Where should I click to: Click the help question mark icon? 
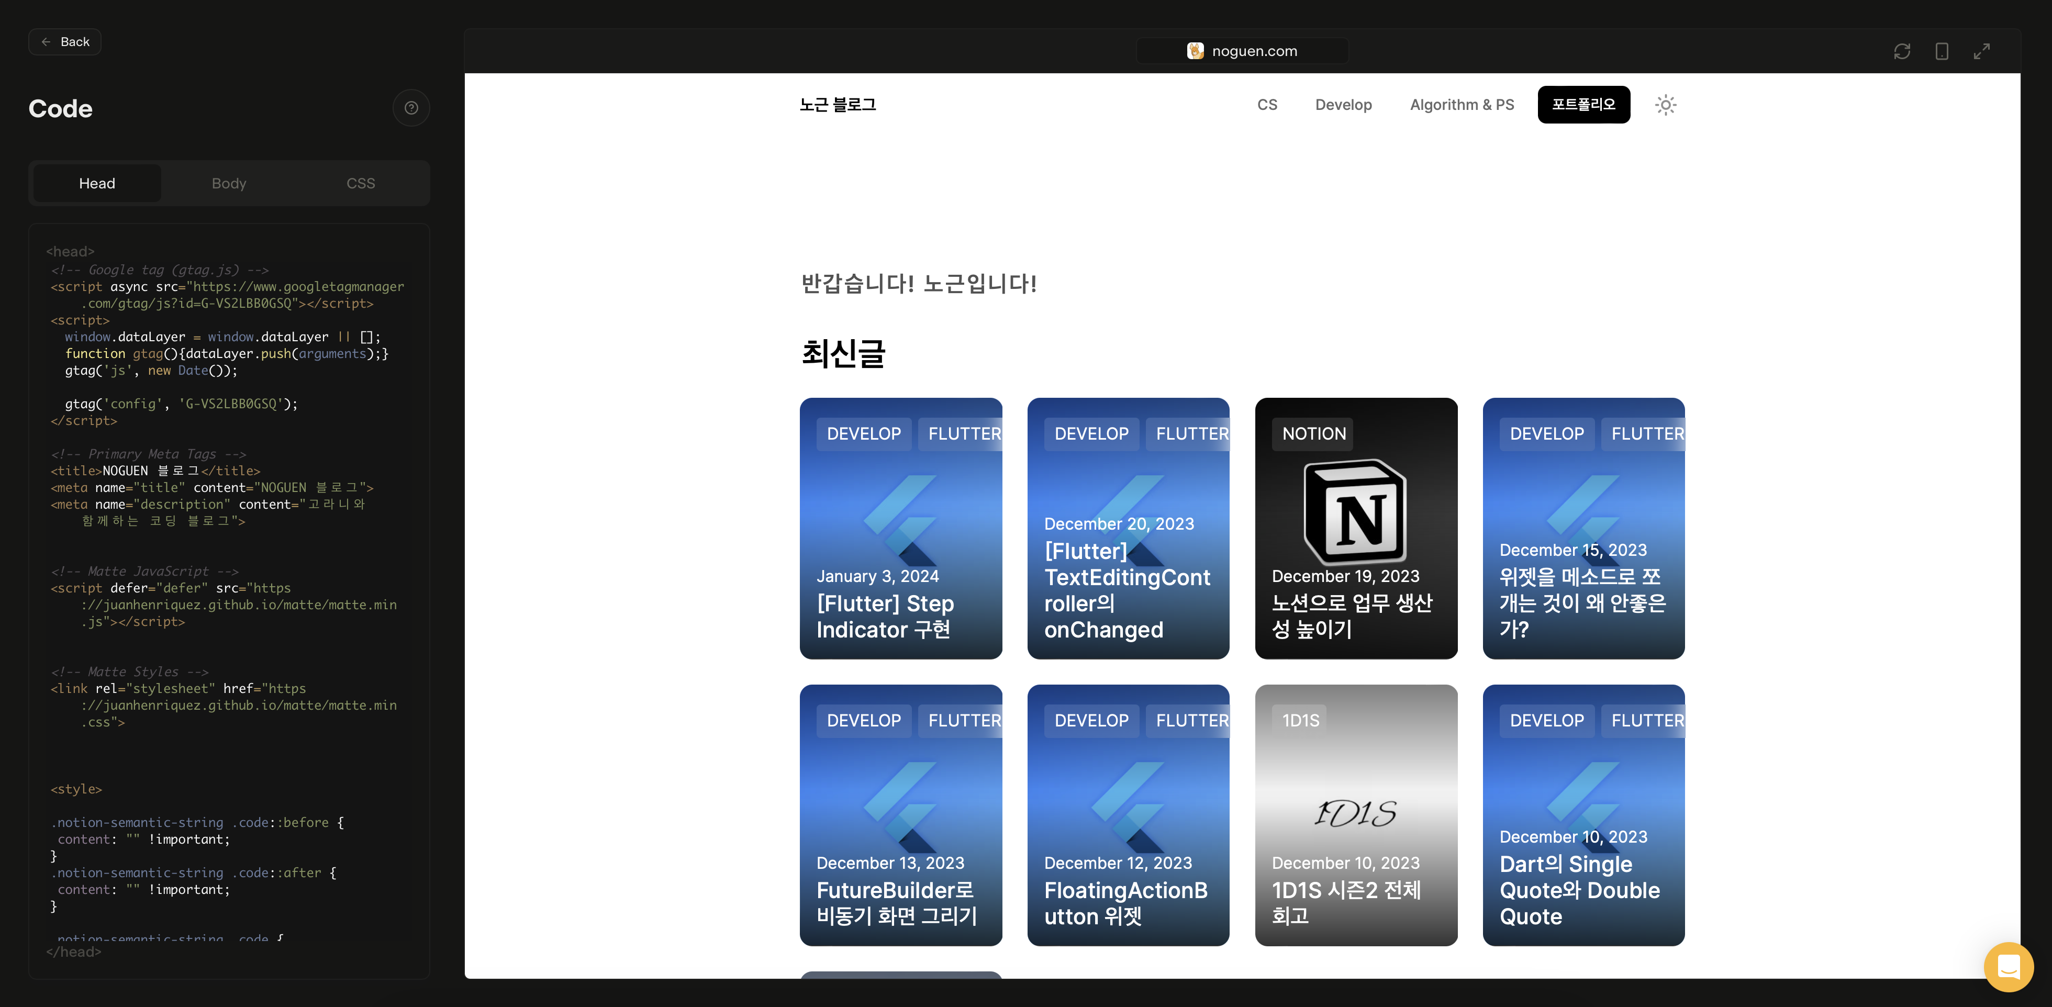coord(411,108)
